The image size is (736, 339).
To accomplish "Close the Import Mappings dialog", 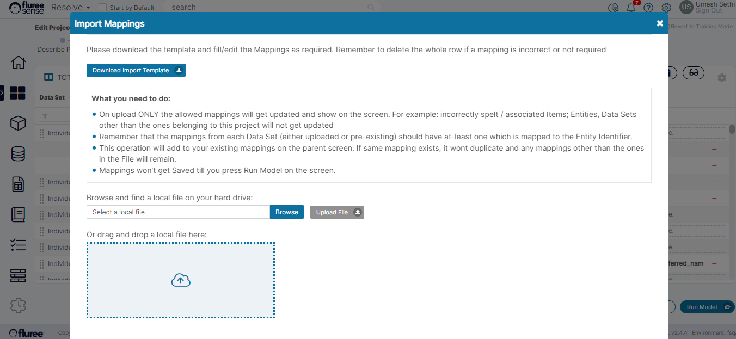I will (x=660, y=23).
